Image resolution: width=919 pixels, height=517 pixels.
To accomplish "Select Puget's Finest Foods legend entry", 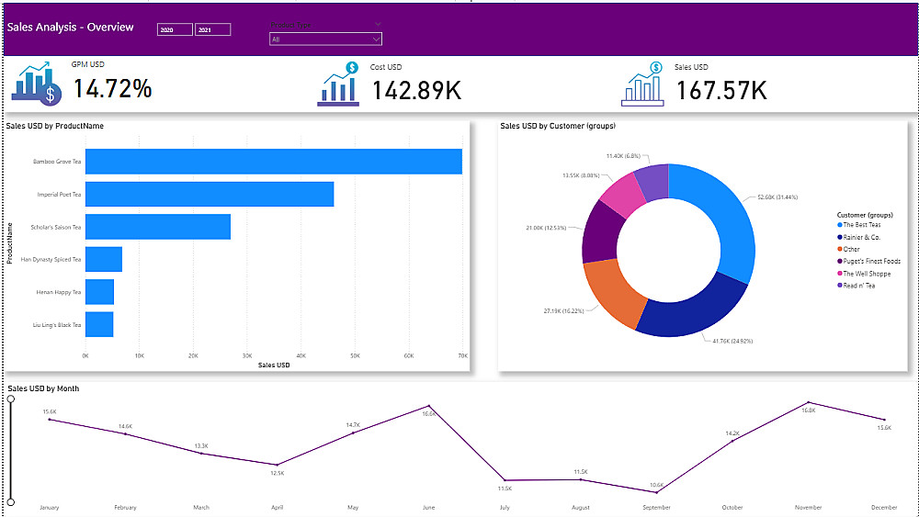I will [x=868, y=261].
